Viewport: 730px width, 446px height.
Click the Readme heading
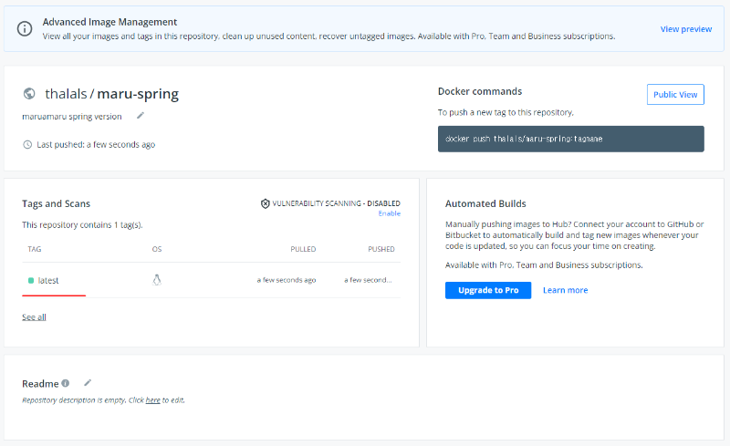[x=40, y=384]
